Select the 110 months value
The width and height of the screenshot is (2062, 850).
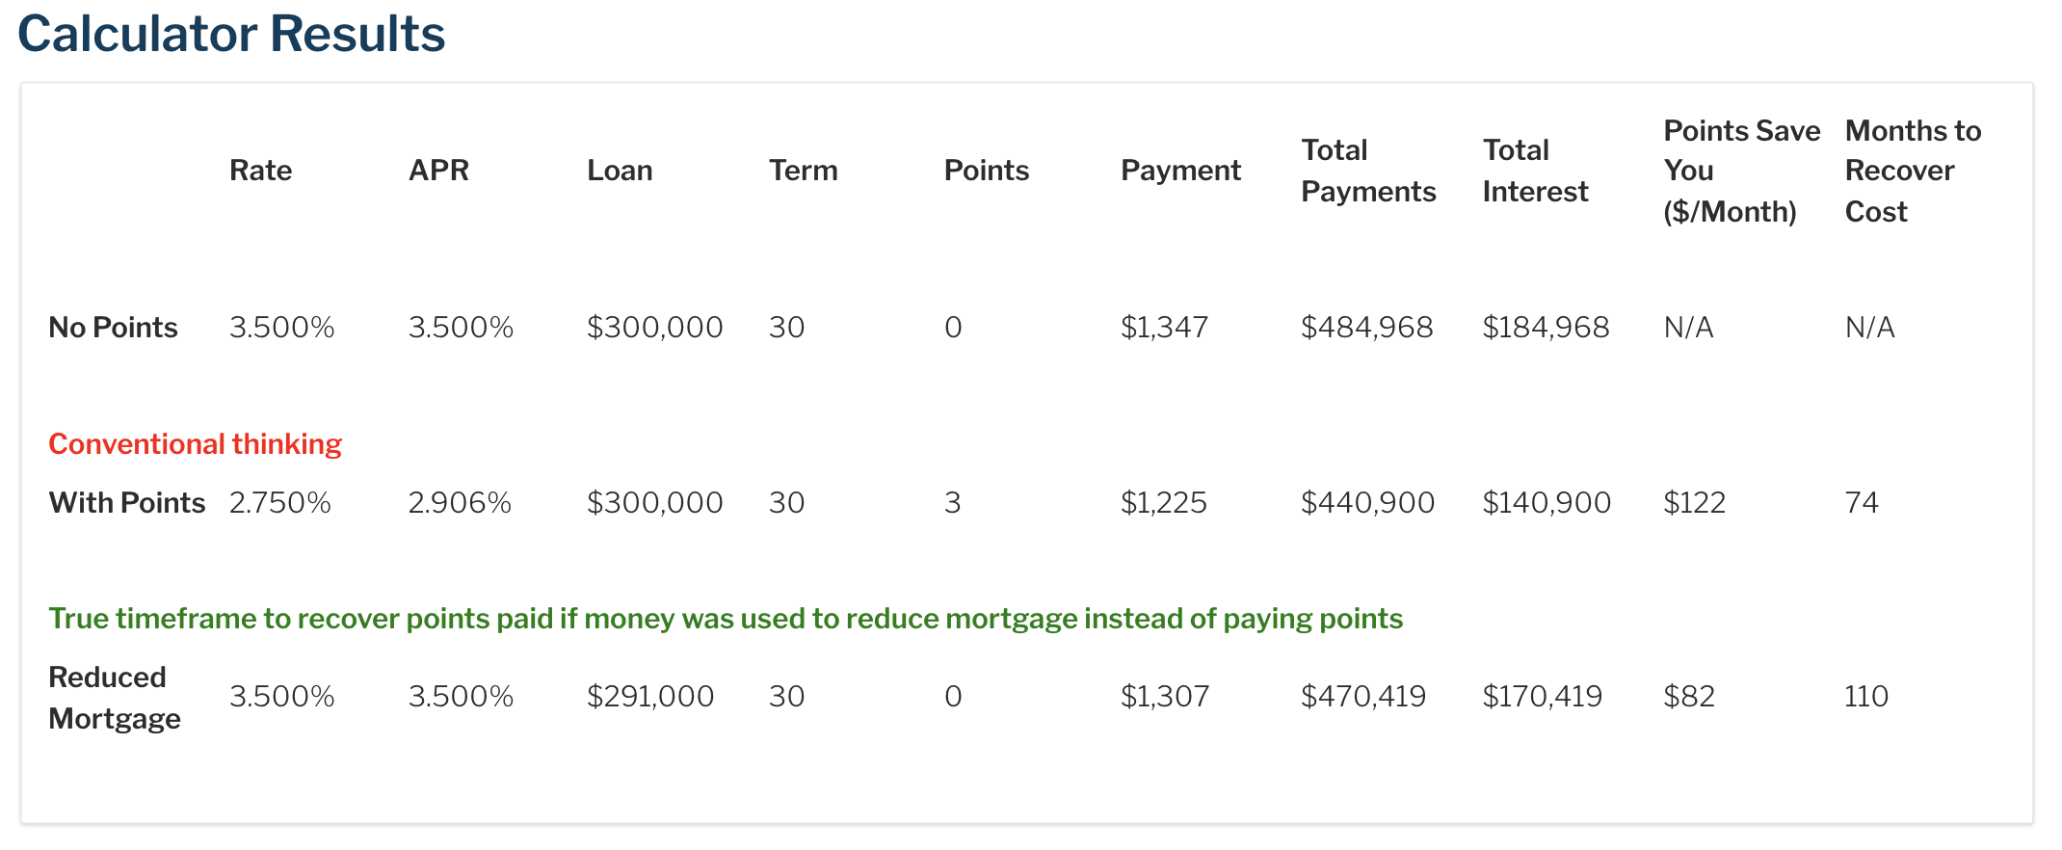[x=1866, y=696]
